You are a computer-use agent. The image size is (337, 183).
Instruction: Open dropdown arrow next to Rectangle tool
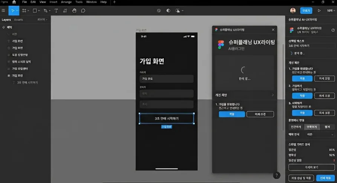coord(39,11)
